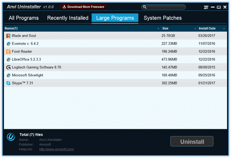Viewport: 231px width, 158px height.
Task: Open the System Patches tab
Action: (x=163, y=18)
